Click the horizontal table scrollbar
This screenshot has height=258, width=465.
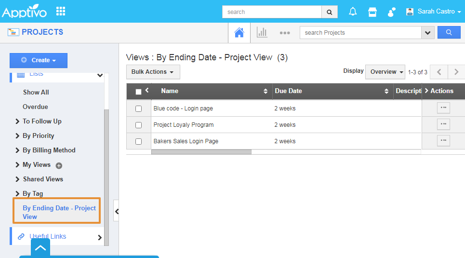coord(201,152)
